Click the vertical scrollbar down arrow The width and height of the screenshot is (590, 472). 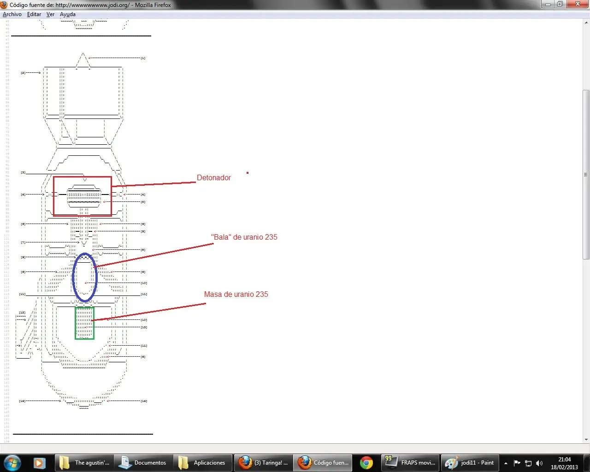(x=586, y=440)
